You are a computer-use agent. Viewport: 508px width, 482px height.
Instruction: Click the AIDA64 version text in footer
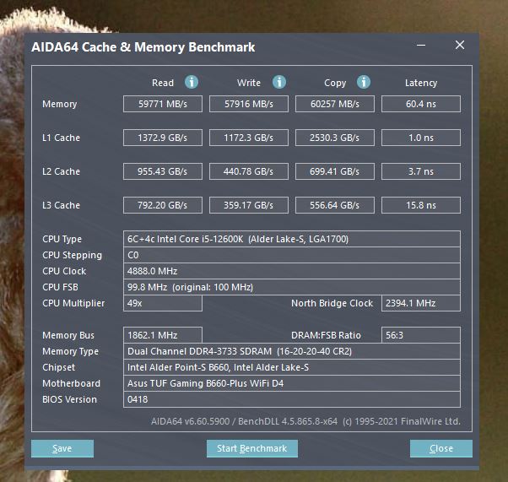click(305, 421)
